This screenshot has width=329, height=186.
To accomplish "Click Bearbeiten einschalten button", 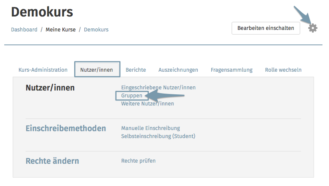I will [266, 28].
